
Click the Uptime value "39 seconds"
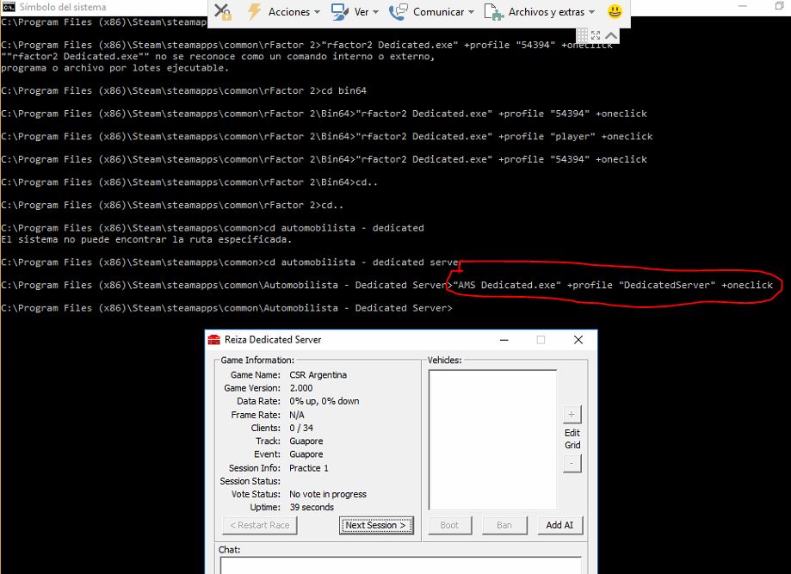coord(312,508)
